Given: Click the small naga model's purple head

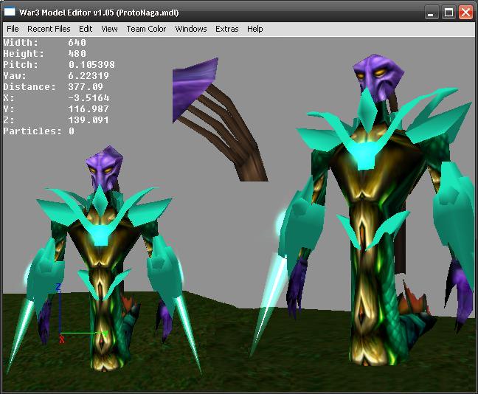Looking at the screenshot, I should pos(104,167).
